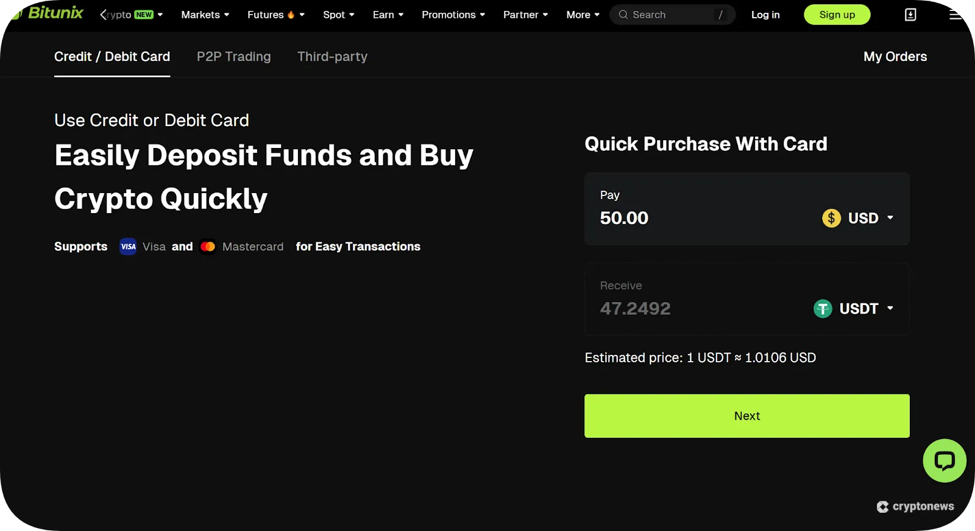The image size is (975, 531).
Task: Switch to the P2P Trading tab
Action: point(233,56)
